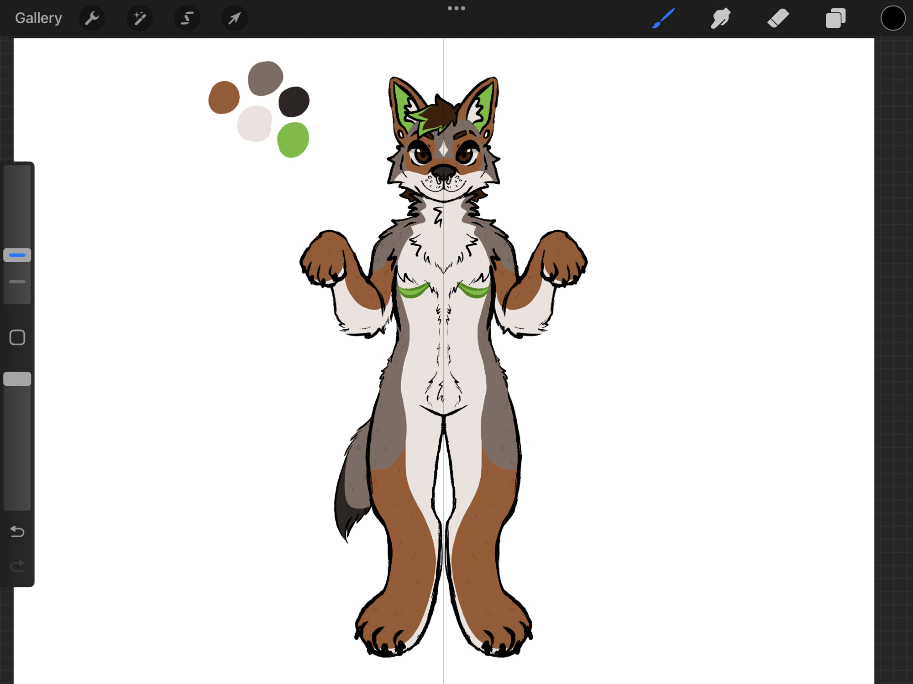Click the green palette blob on canvas
This screenshot has width=913, height=684.
pos(293,140)
